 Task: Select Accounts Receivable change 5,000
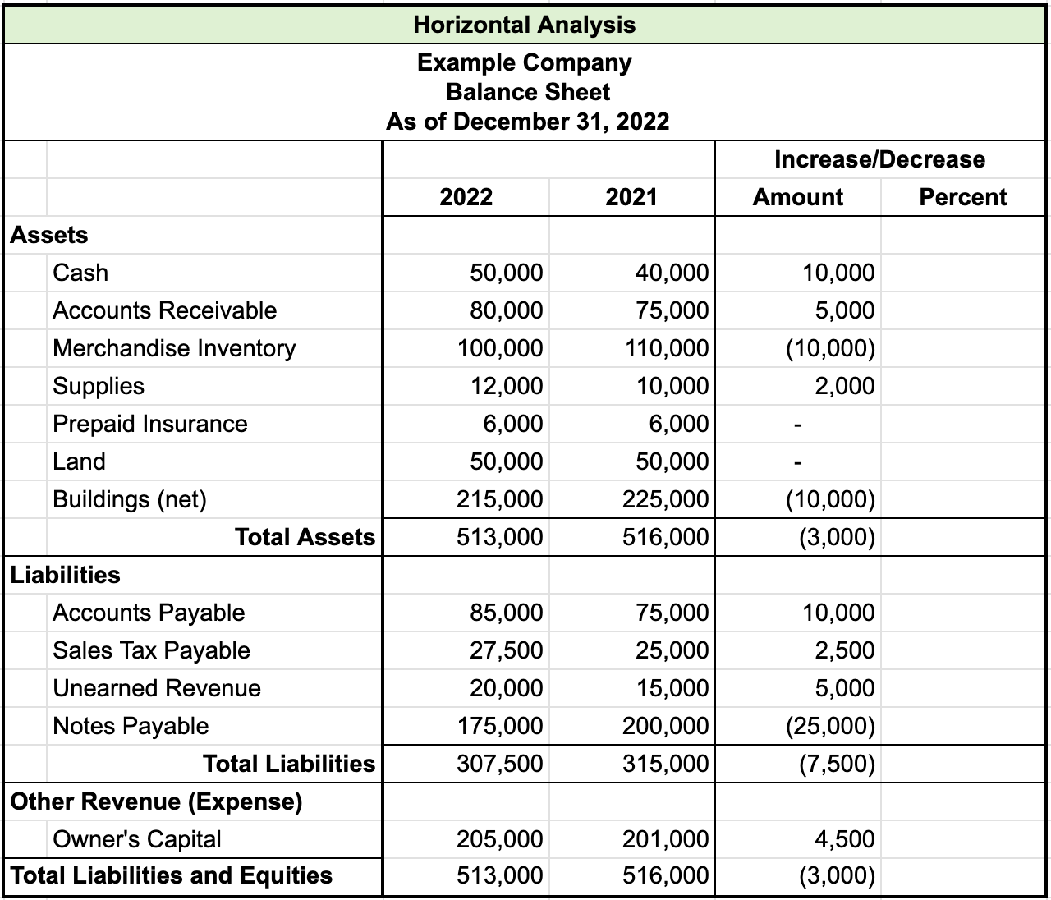pyautogui.click(x=845, y=310)
